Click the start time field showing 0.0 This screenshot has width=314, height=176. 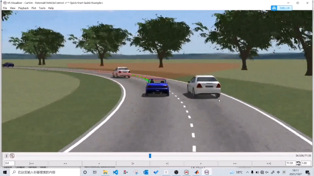pyautogui.click(x=10, y=163)
